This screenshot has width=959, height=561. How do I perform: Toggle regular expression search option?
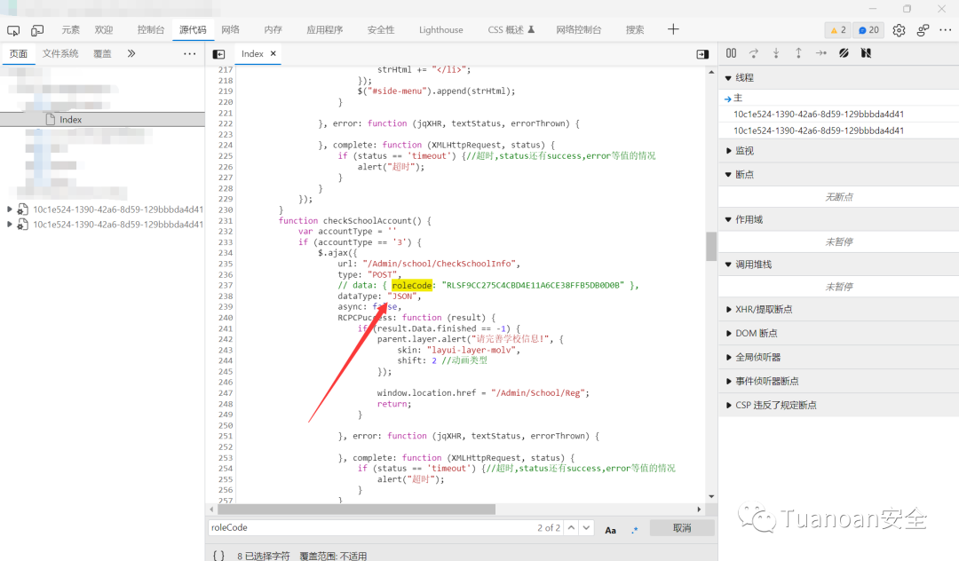pyautogui.click(x=635, y=530)
